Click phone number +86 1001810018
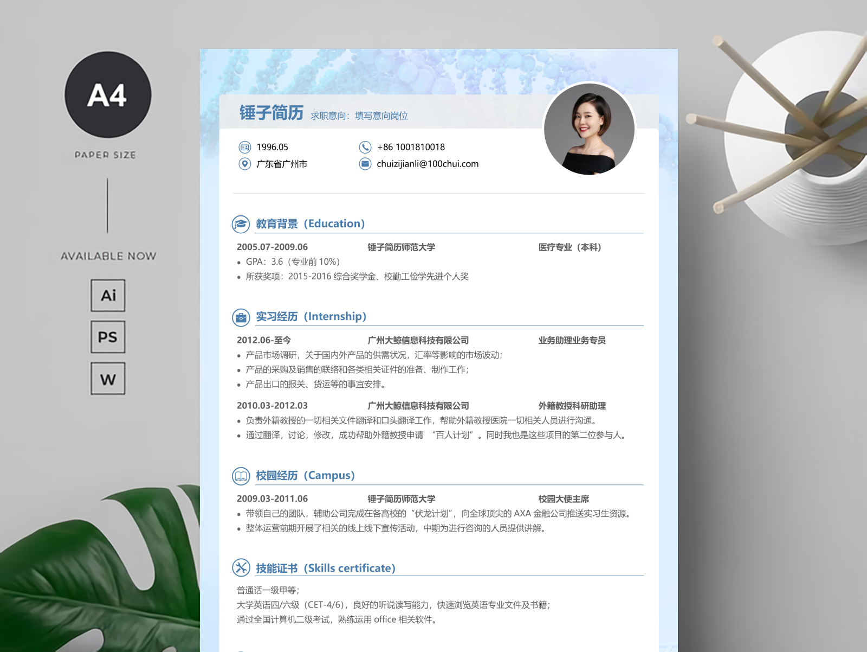 (411, 147)
